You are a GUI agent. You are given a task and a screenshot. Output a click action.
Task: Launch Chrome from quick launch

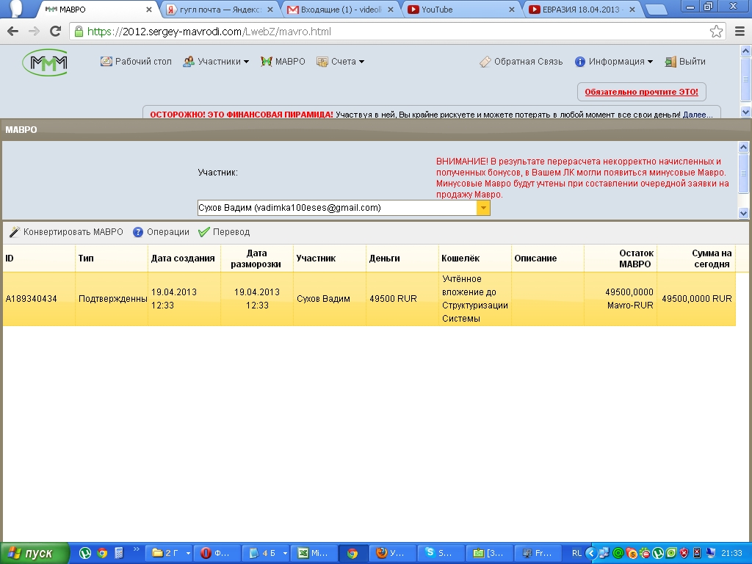pos(102,554)
